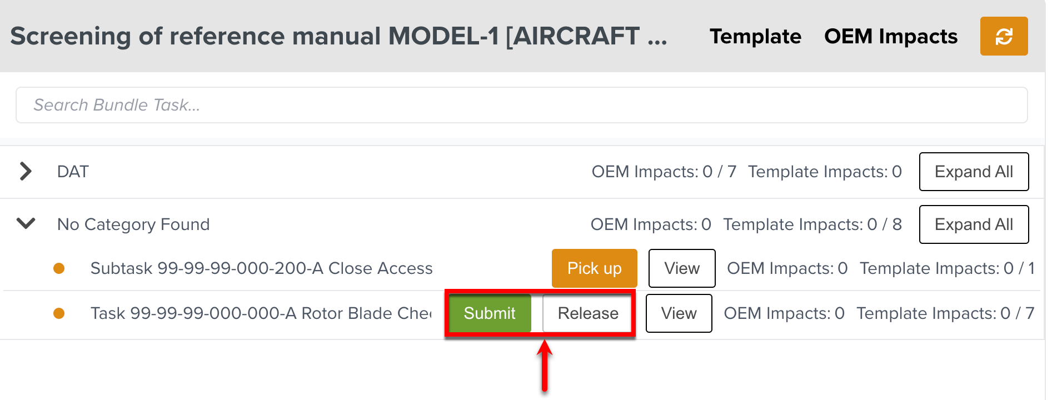Click the DAT category label

(x=73, y=172)
